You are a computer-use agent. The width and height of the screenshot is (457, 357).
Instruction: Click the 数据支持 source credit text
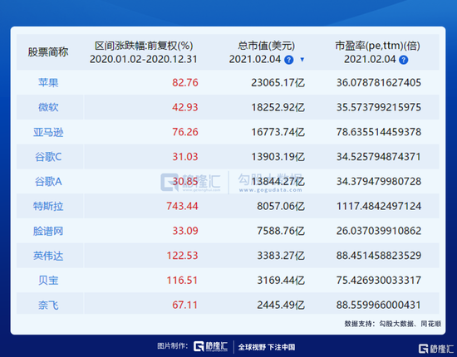pos(392,324)
